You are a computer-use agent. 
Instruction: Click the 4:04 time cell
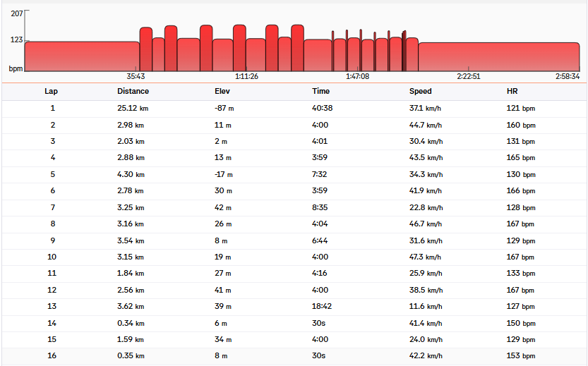320,224
